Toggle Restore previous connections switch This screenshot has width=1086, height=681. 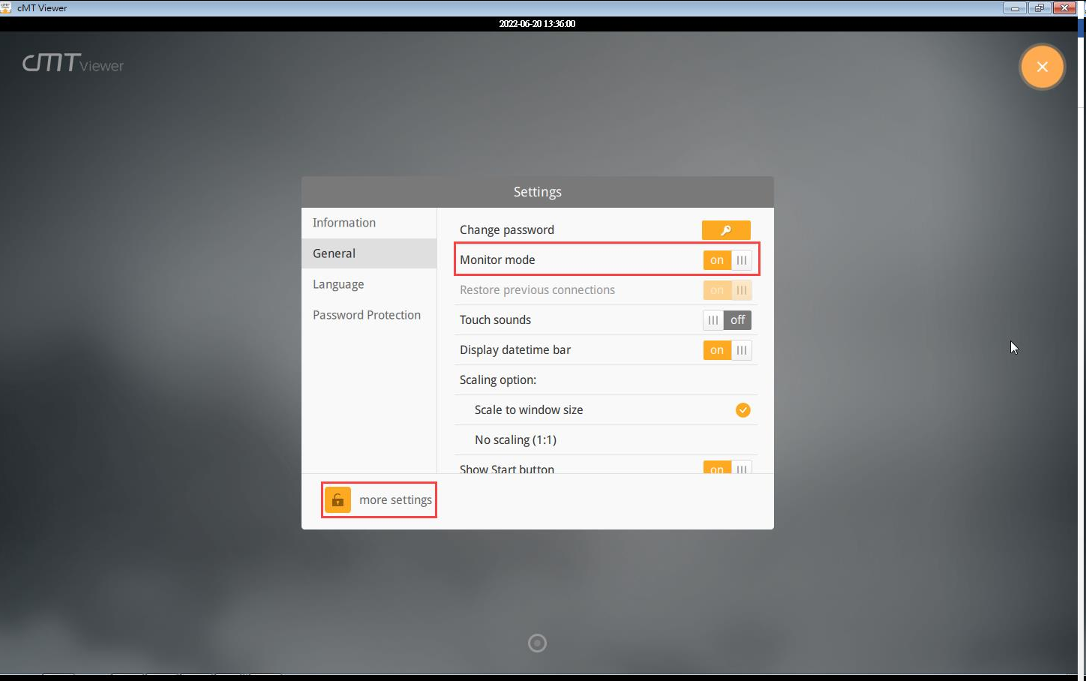[x=727, y=290]
